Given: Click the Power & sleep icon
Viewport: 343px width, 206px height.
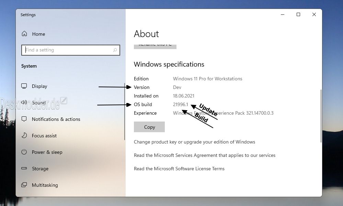Looking at the screenshot, I should click(24, 152).
